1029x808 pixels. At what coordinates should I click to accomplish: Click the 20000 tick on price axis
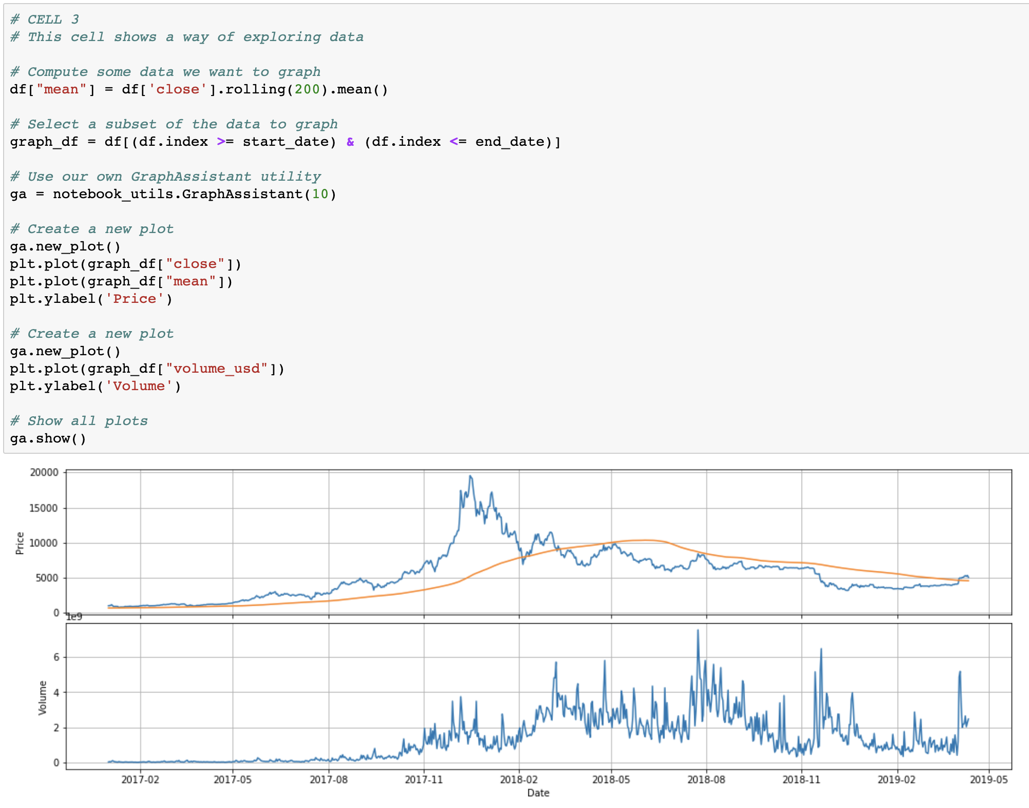[44, 473]
